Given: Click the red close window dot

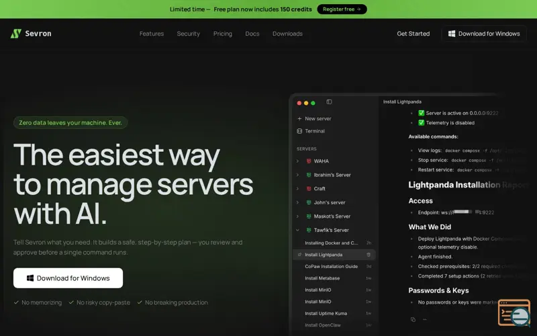Looking at the screenshot, I should pyautogui.click(x=299, y=103).
